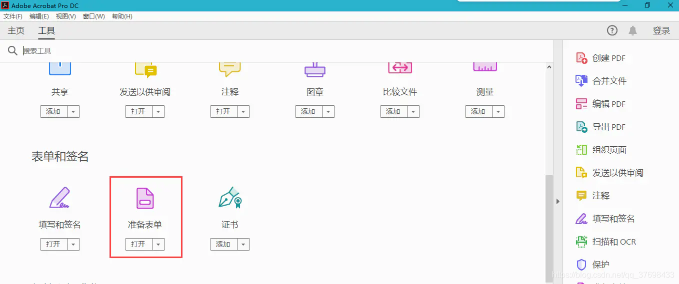
Task: Click the help question mark icon
Action: [612, 30]
